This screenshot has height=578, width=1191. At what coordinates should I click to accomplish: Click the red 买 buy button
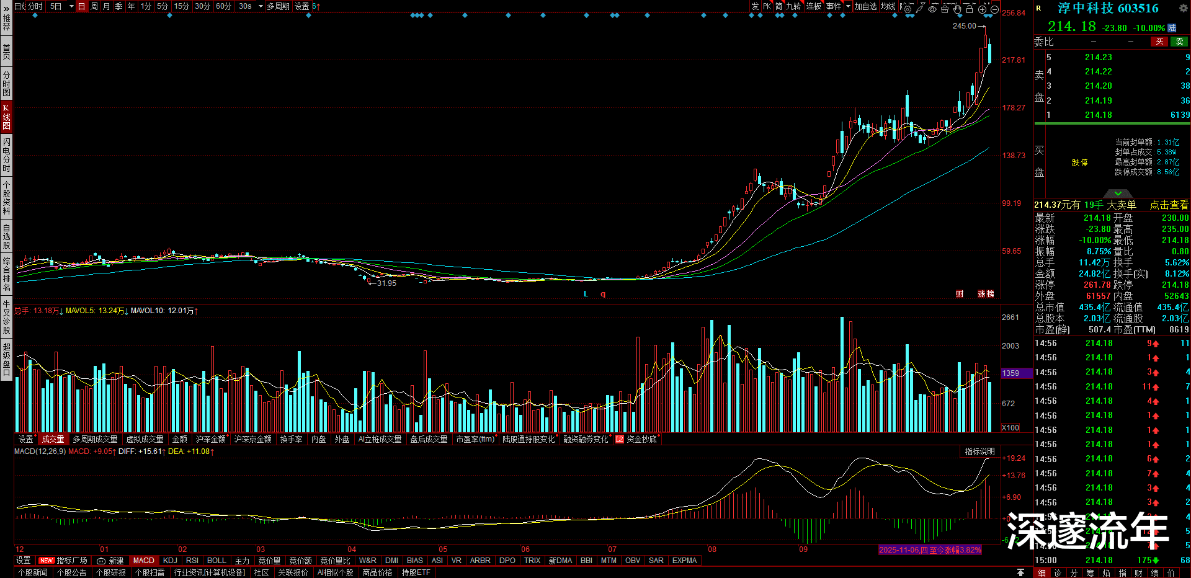1159,42
